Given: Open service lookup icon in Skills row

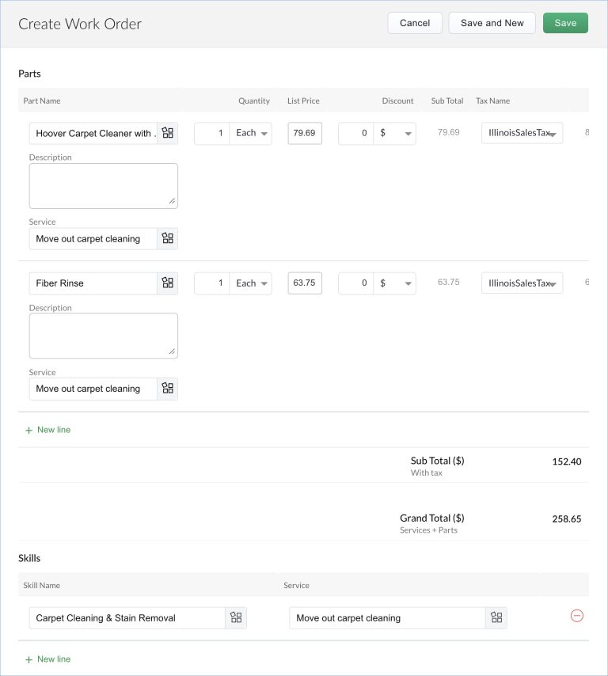Looking at the screenshot, I should (x=496, y=617).
